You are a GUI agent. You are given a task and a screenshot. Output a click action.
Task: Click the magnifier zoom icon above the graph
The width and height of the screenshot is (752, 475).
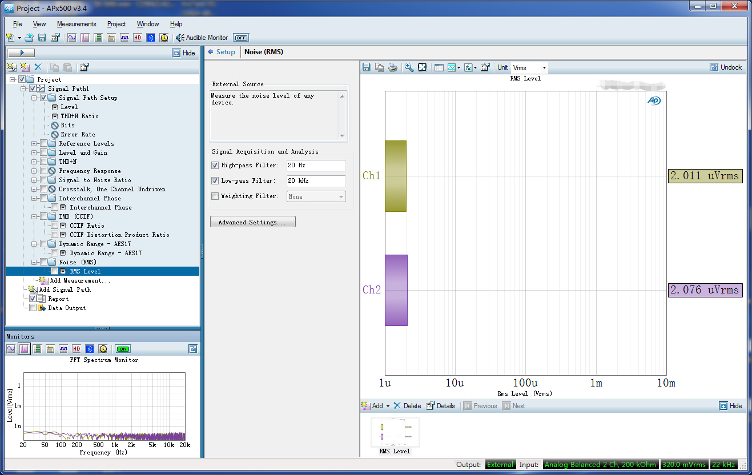[x=409, y=67]
